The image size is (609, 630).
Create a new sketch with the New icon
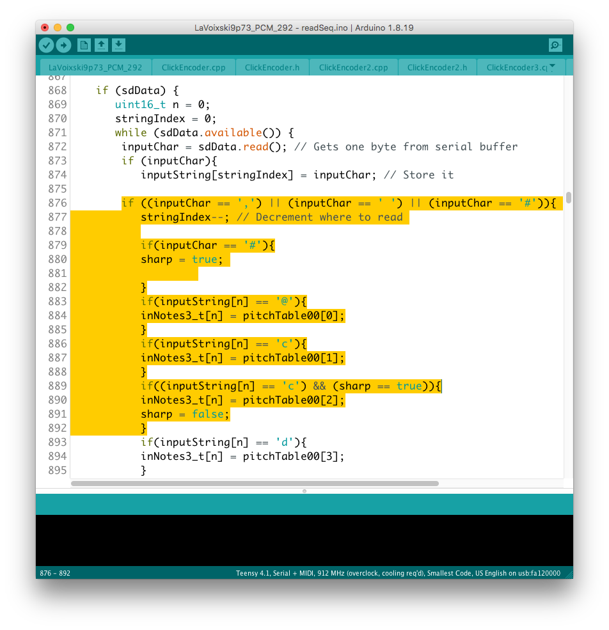point(84,45)
